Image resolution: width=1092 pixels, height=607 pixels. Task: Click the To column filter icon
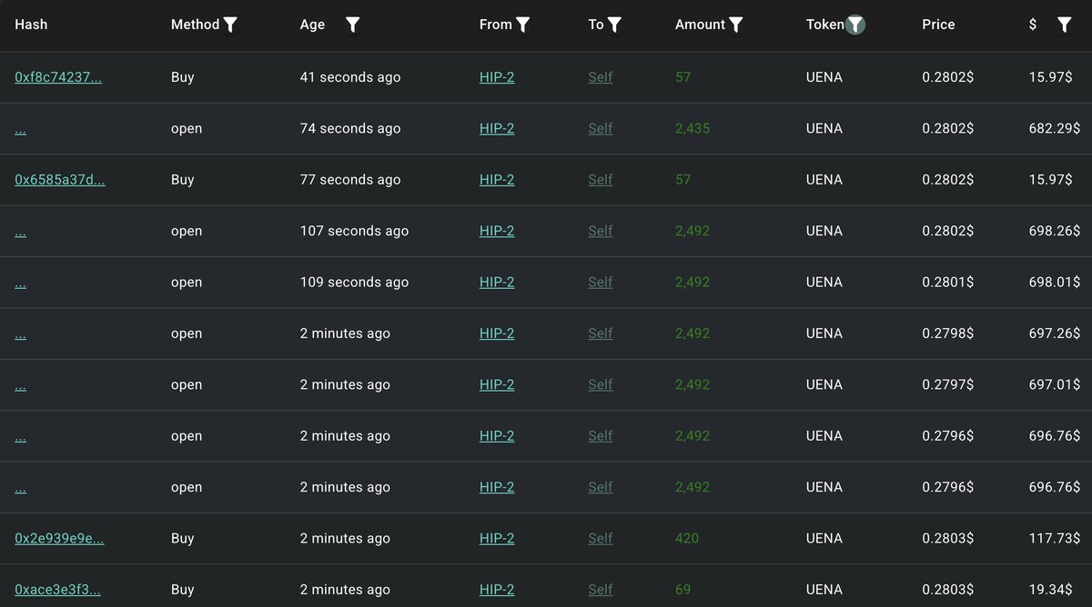click(615, 25)
